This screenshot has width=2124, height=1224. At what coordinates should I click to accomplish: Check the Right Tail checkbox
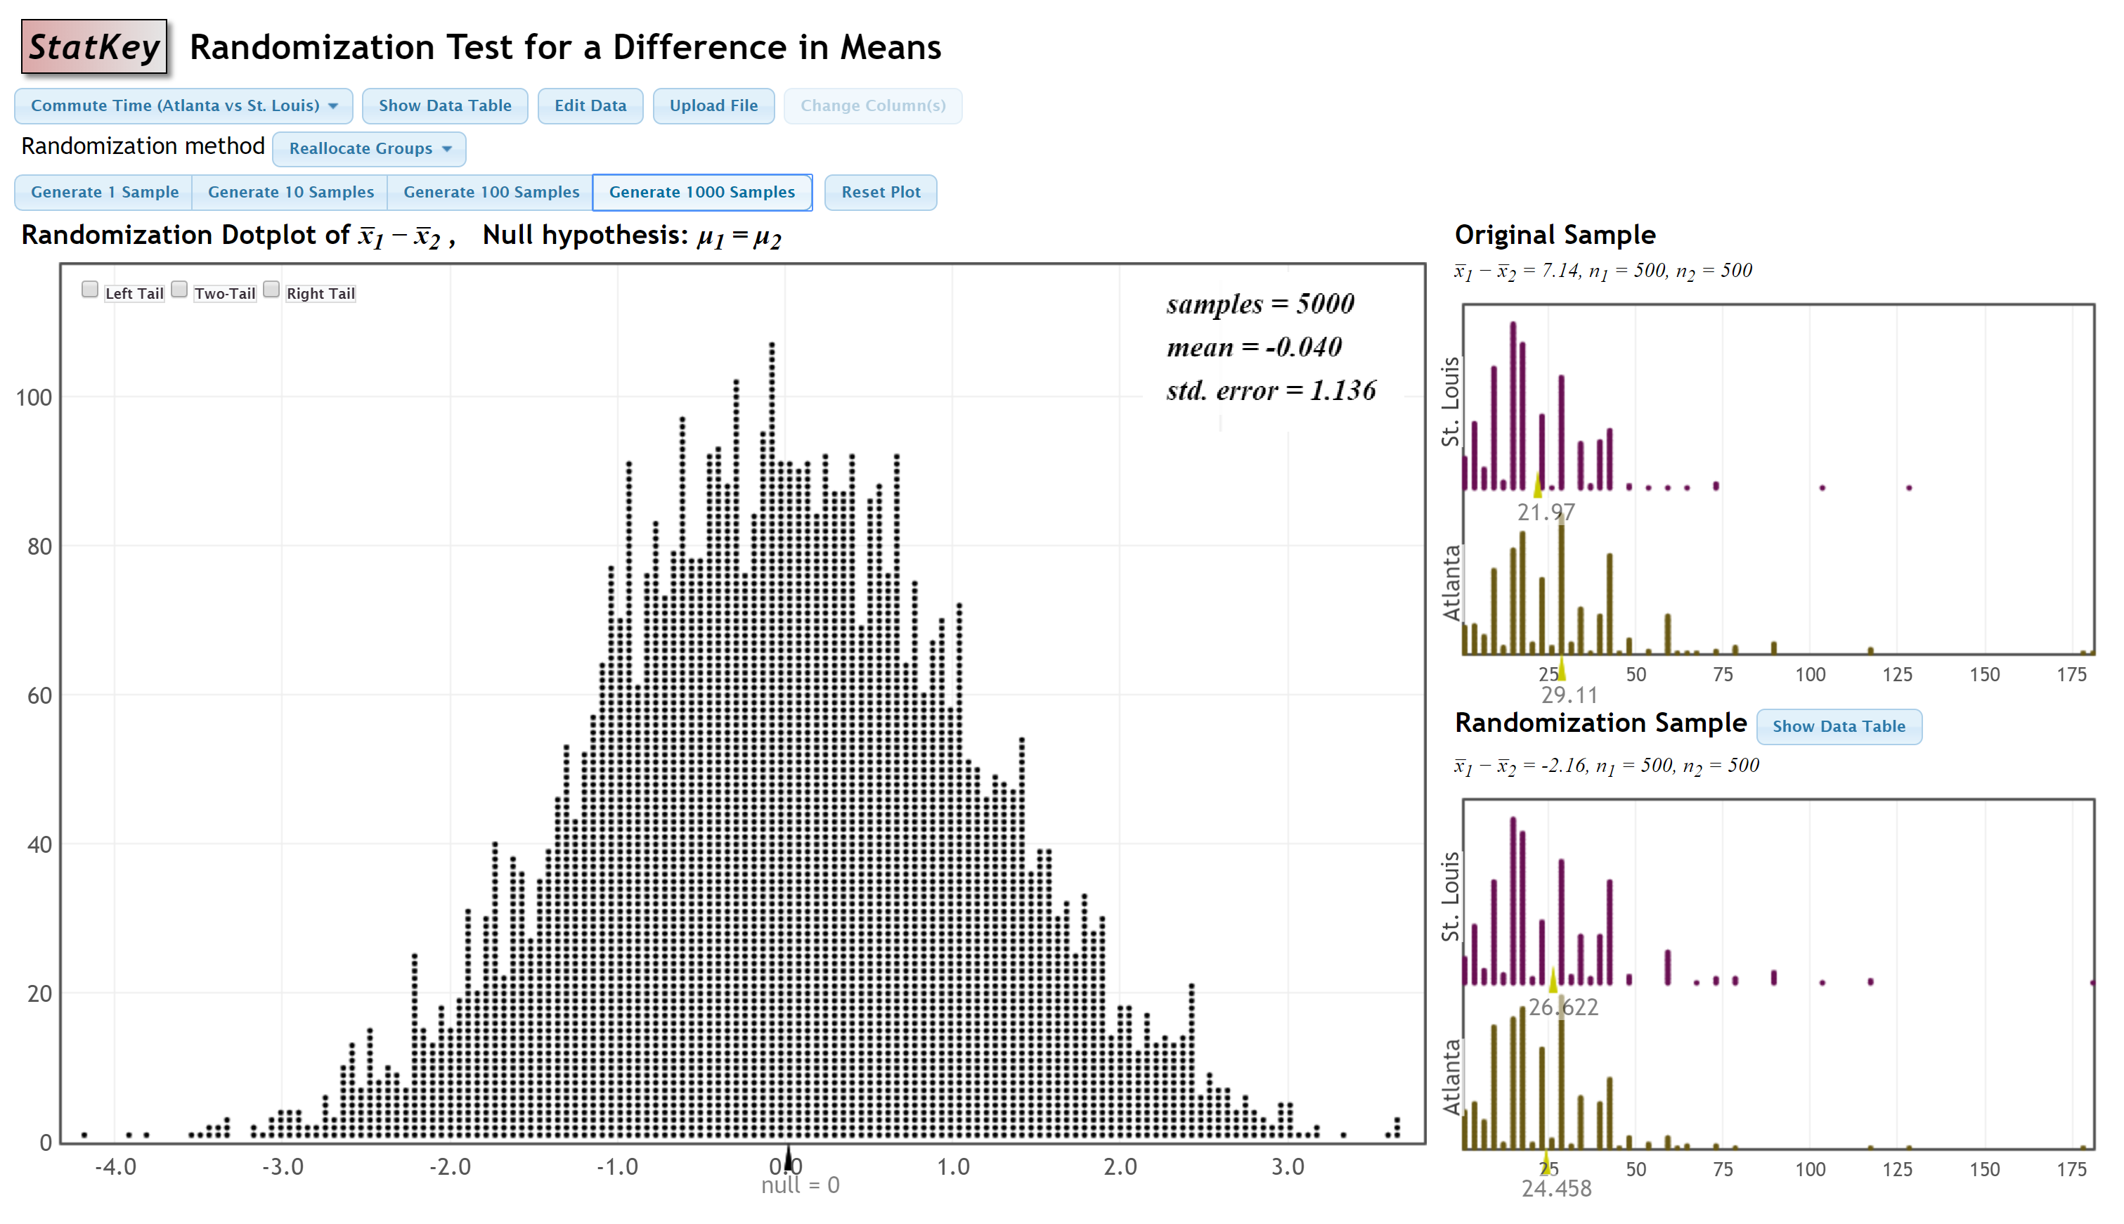[271, 290]
